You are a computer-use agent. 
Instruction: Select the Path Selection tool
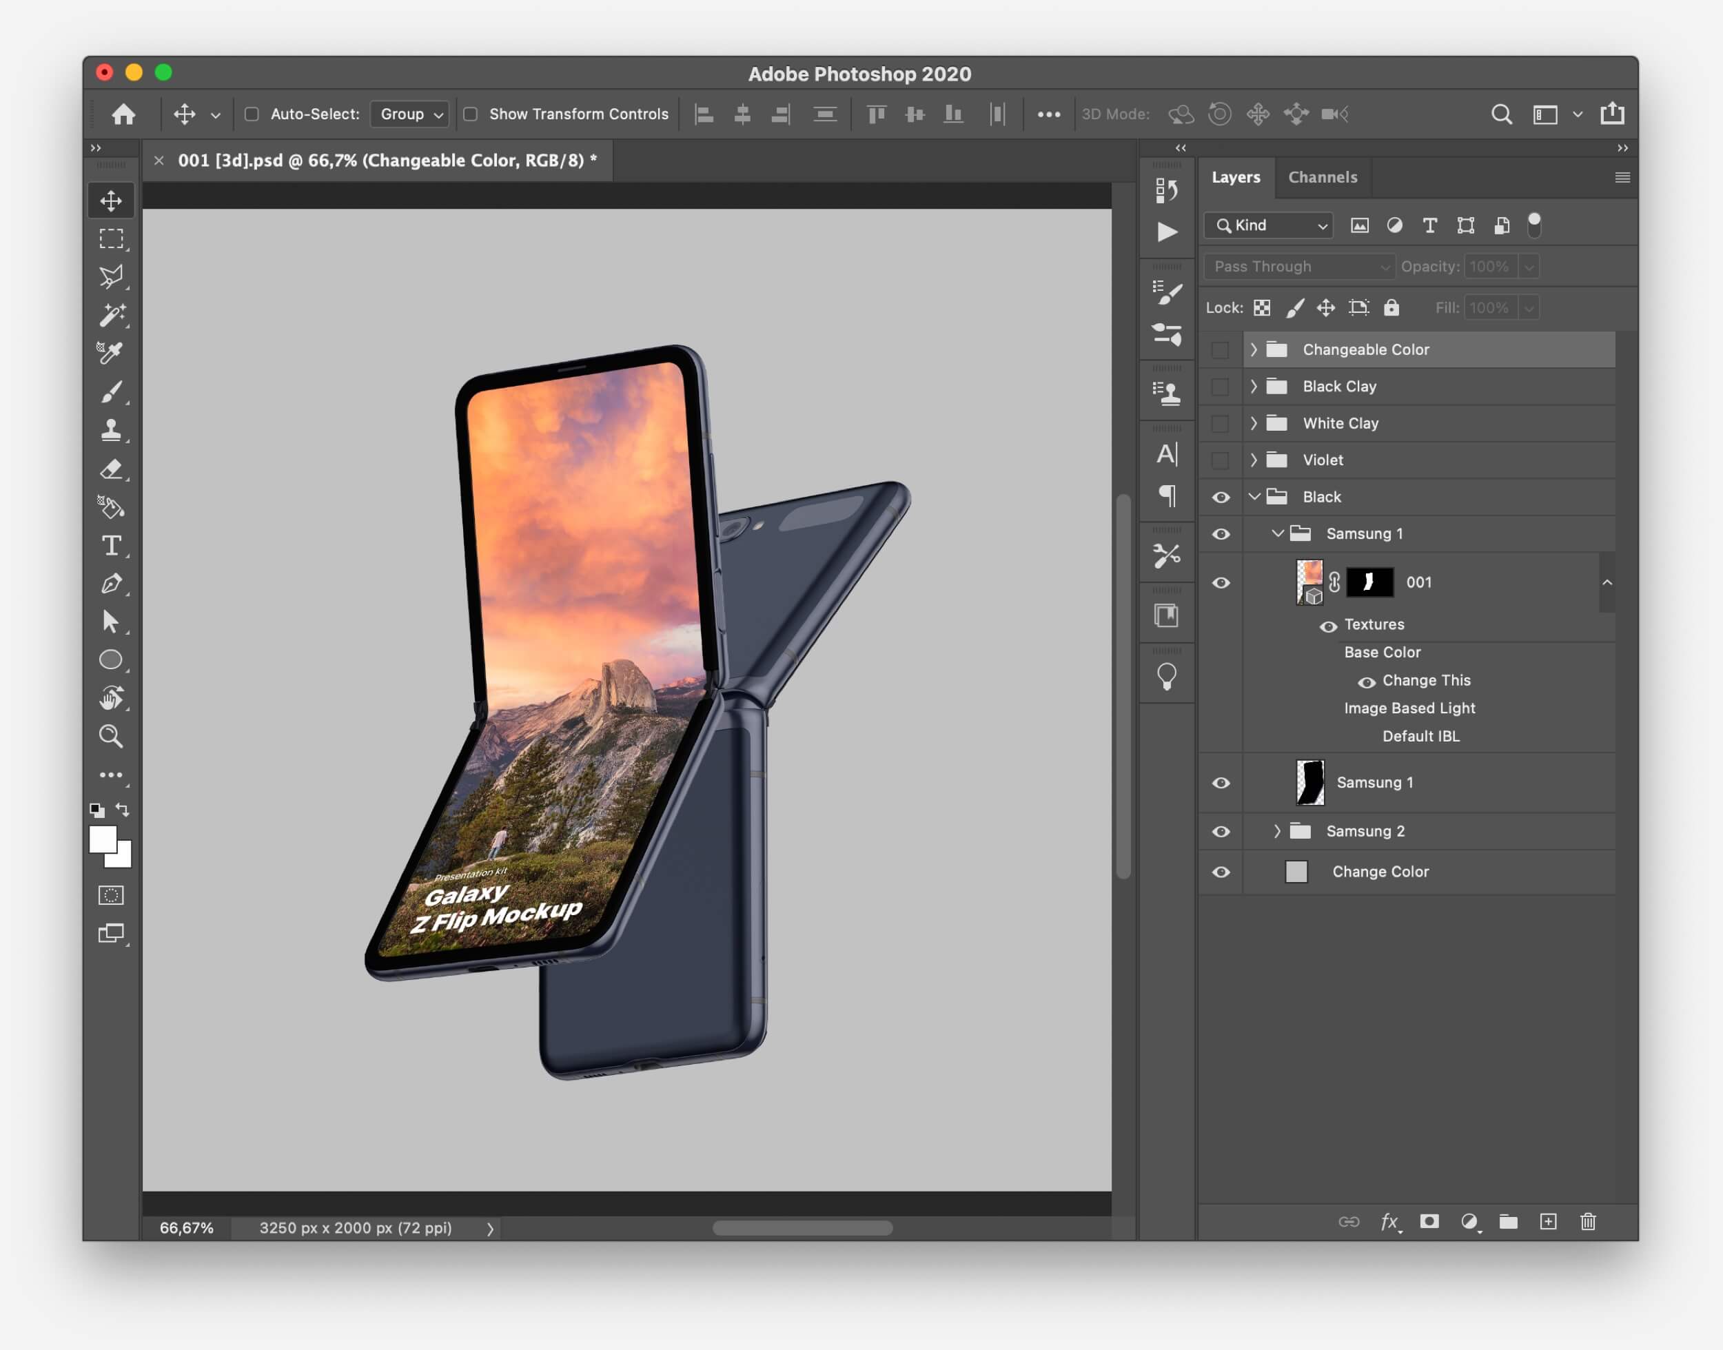(x=111, y=622)
